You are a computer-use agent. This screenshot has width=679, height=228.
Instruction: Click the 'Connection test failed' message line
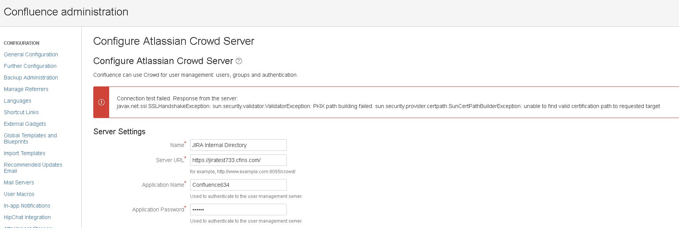click(177, 98)
